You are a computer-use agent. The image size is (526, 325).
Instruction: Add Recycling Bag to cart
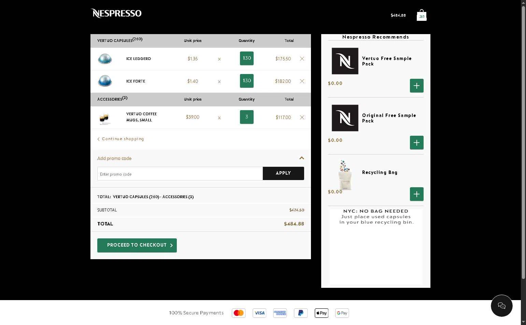coord(417,194)
